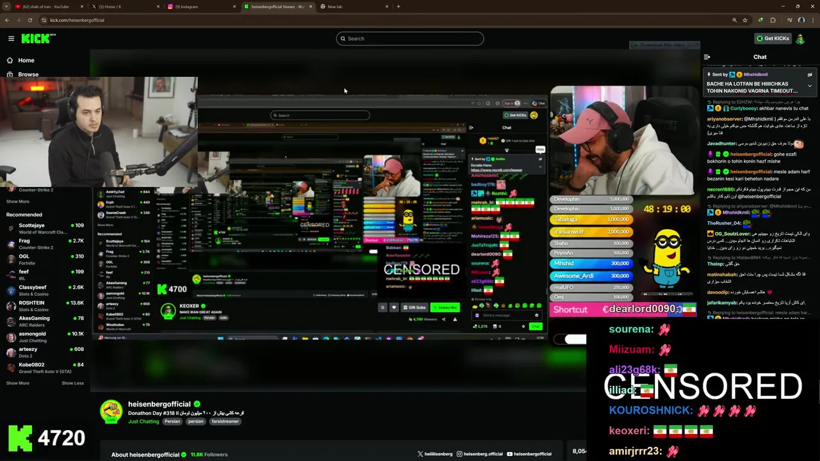Screen dimensions: 820x461
Task: Click Mhshidkmli username in pinned message
Action: [x=755, y=74]
